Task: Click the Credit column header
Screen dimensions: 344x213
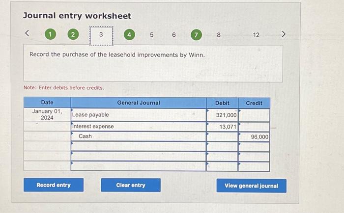Action: (254, 103)
